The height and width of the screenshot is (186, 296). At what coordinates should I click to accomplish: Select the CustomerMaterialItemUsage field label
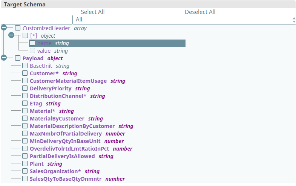(x=68, y=81)
